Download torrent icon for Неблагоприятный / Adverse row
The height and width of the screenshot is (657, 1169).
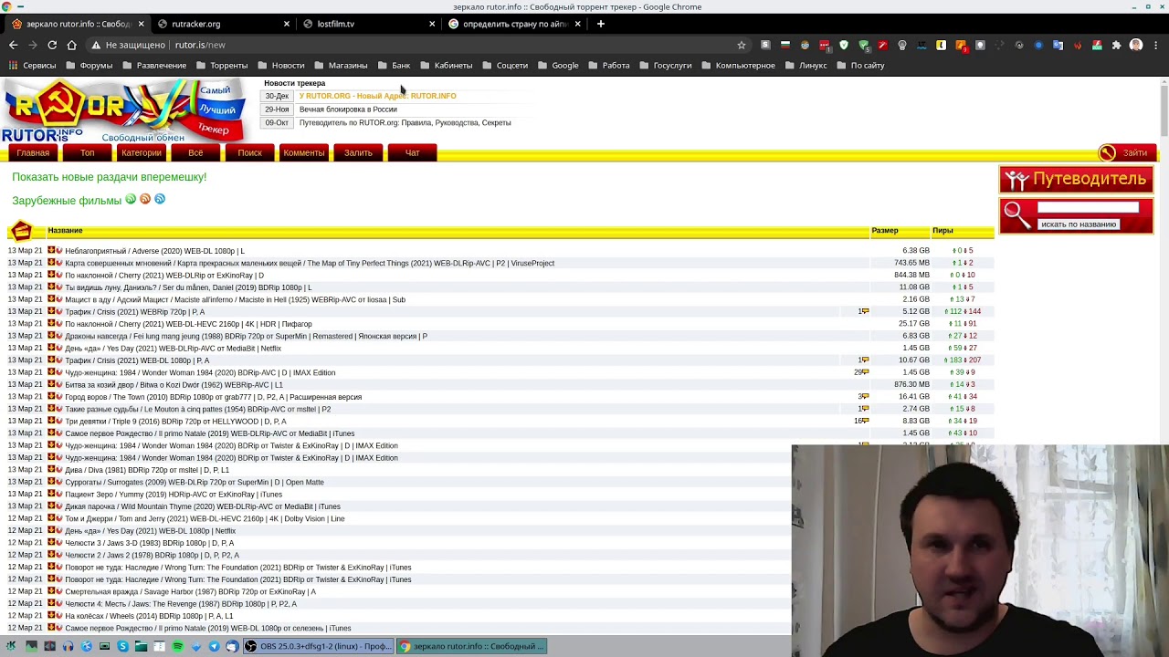coord(51,250)
